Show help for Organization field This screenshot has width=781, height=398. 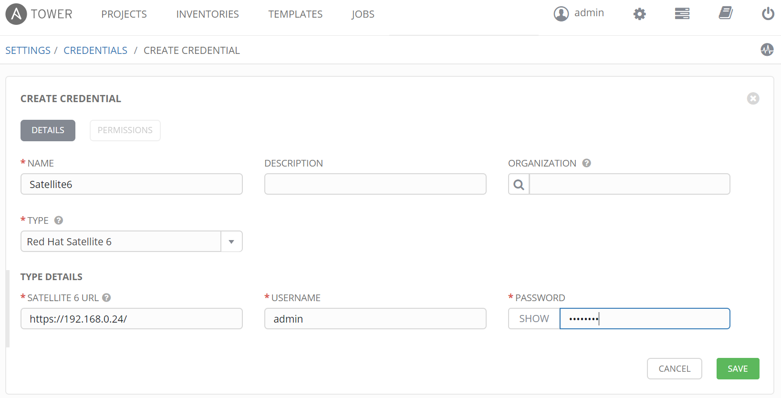(x=587, y=163)
